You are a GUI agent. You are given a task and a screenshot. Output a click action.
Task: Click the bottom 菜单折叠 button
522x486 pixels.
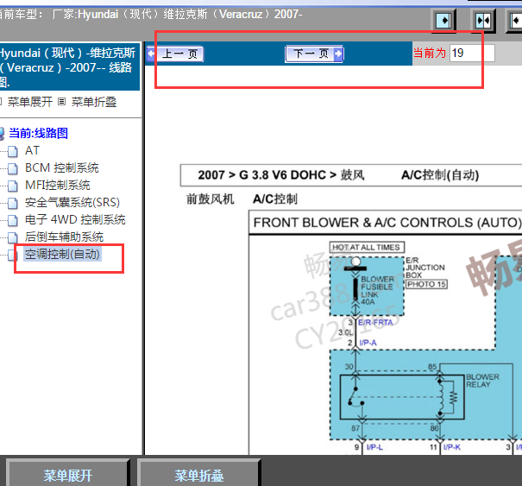(x=198, y=475)
